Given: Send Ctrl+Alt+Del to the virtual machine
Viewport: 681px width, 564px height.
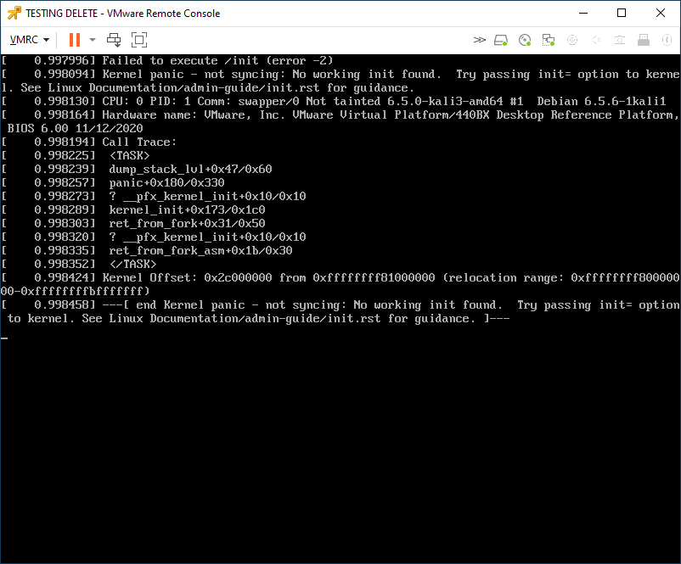Looking at the screenshot, I should (x=114, y=40).
